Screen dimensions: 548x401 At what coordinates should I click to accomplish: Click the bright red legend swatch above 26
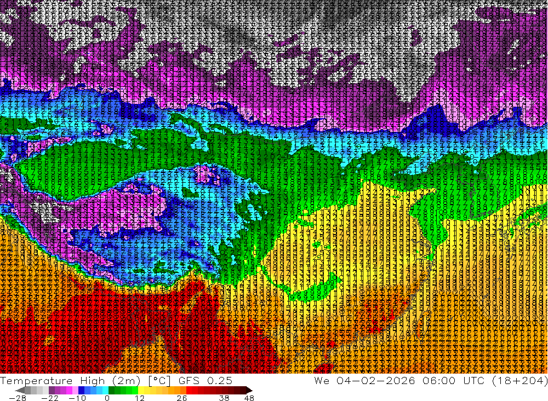pos(189,390)
